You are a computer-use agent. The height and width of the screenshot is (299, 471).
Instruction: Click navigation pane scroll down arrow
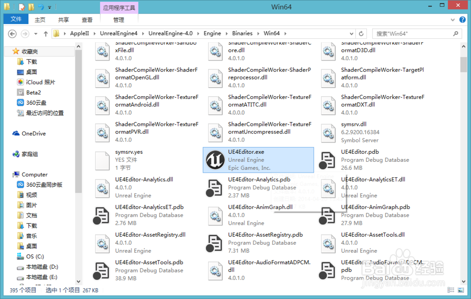[78, 282]
